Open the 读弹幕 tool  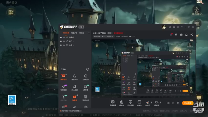pos(86,88)
